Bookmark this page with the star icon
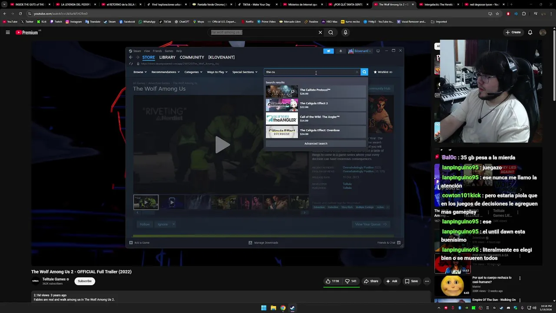Screen dimensions: 556x313 pos(497,13)
